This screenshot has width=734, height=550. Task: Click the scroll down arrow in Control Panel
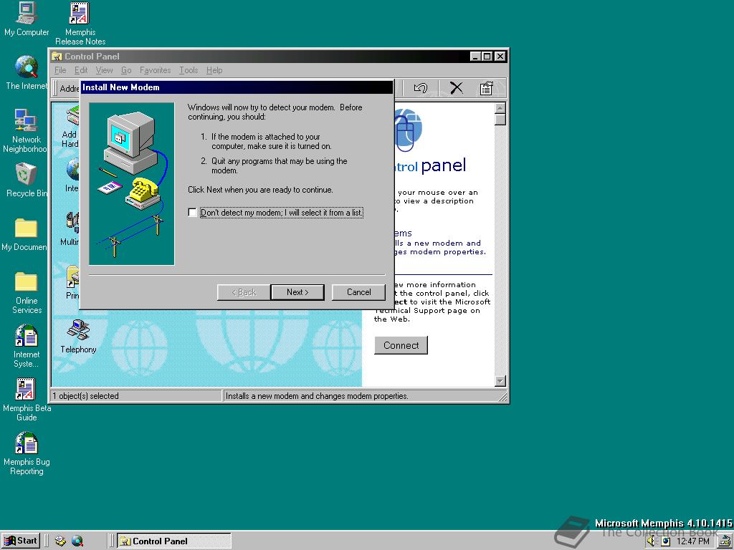pos(500,381)
